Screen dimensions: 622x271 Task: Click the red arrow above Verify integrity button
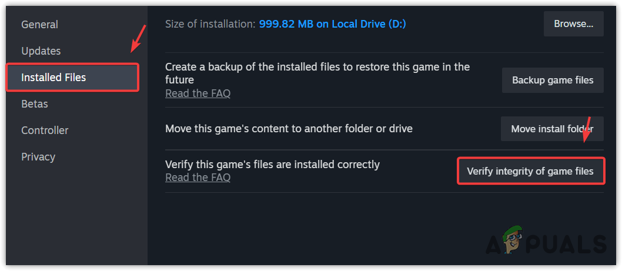tap(586, 131)
